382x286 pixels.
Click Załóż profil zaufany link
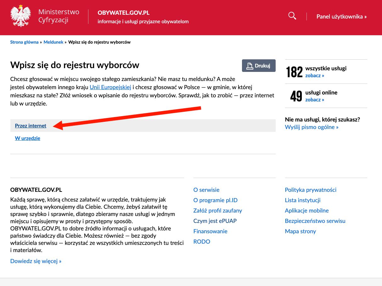[218, 210]
